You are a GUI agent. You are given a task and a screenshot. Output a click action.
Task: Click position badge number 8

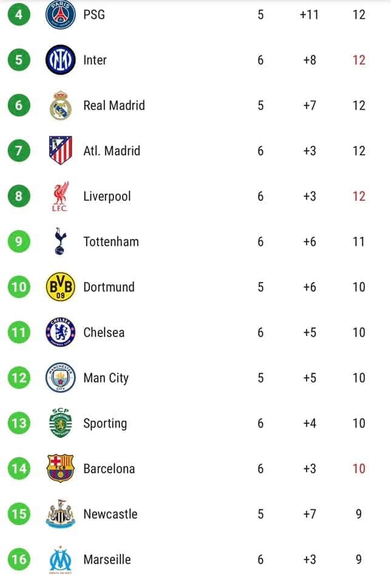tap(19, 196)
